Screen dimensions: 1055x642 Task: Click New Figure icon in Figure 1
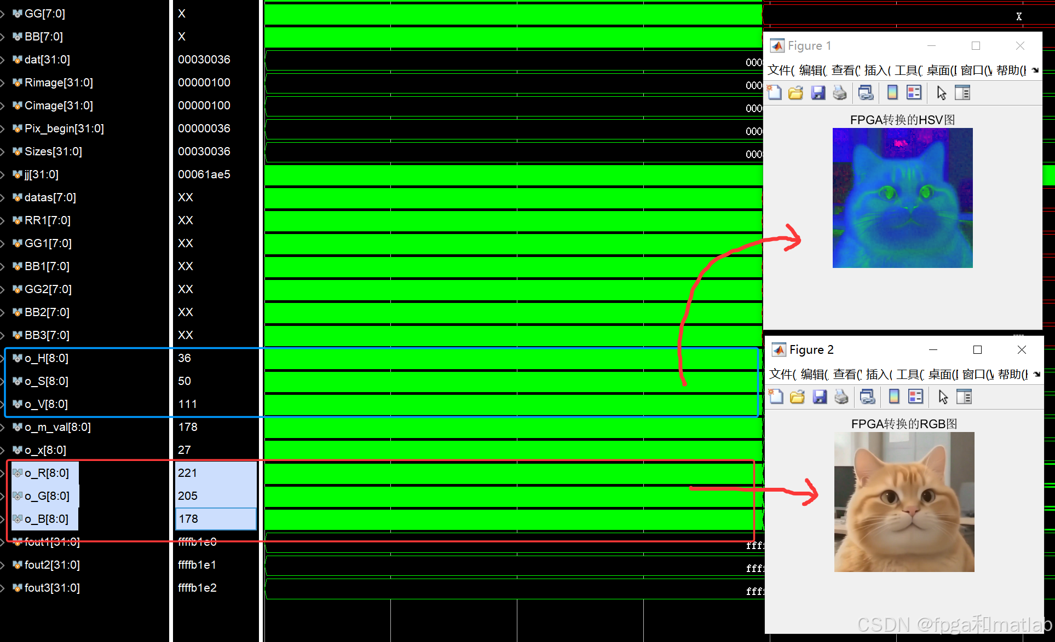pyautogui.click(x=774, y=93)
